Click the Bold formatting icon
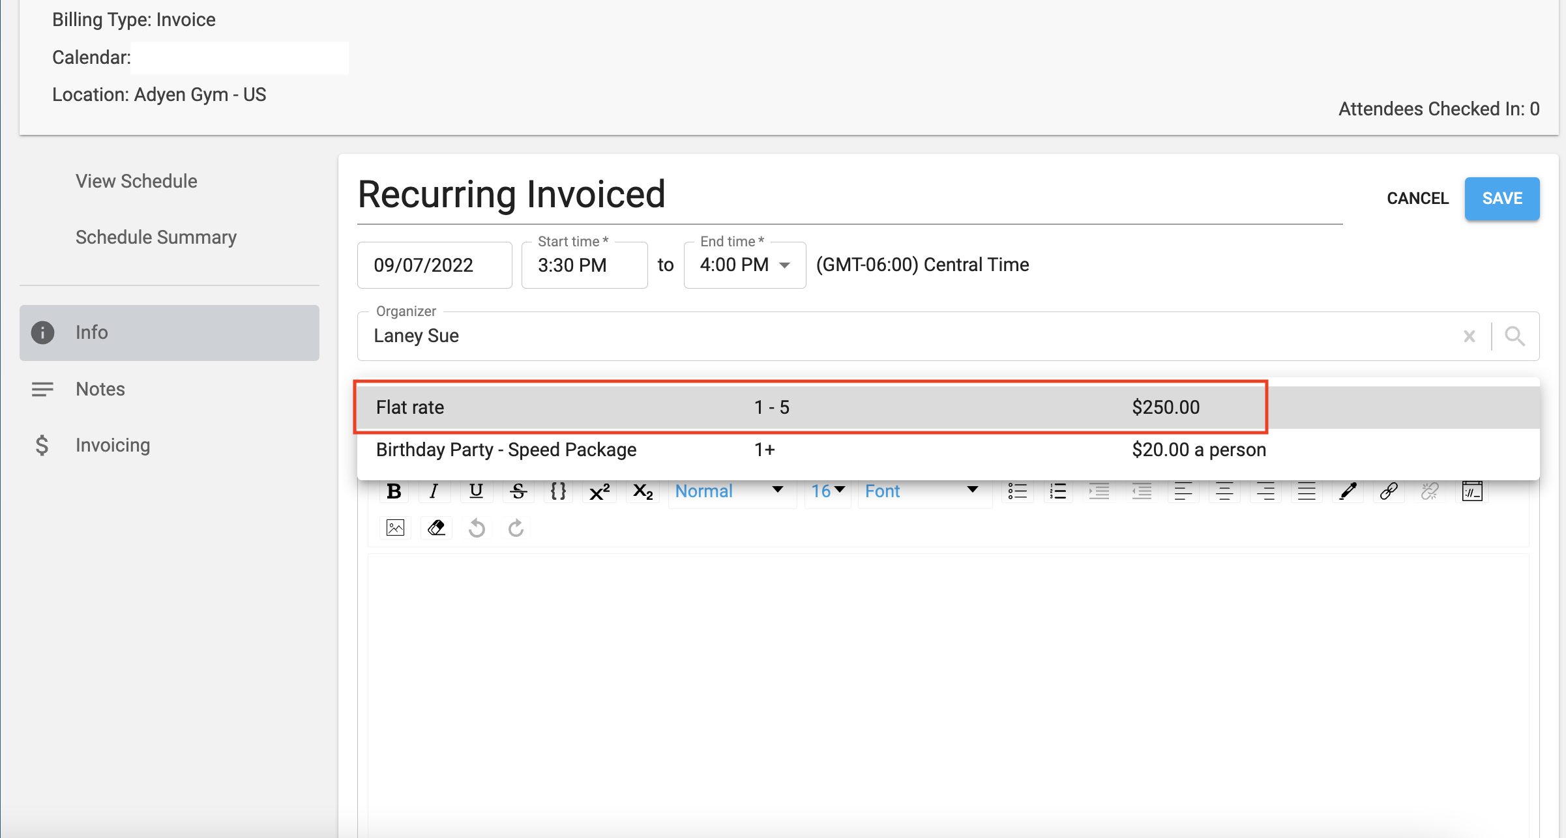Viewport: 1566px width, 838px height. (x=394, y=491)
